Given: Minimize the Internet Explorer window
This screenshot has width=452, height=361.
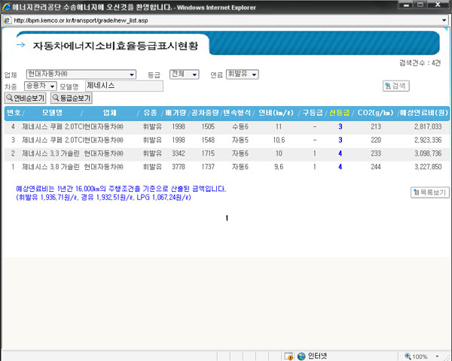Looking at the screenshot, I should pos(407,5).
